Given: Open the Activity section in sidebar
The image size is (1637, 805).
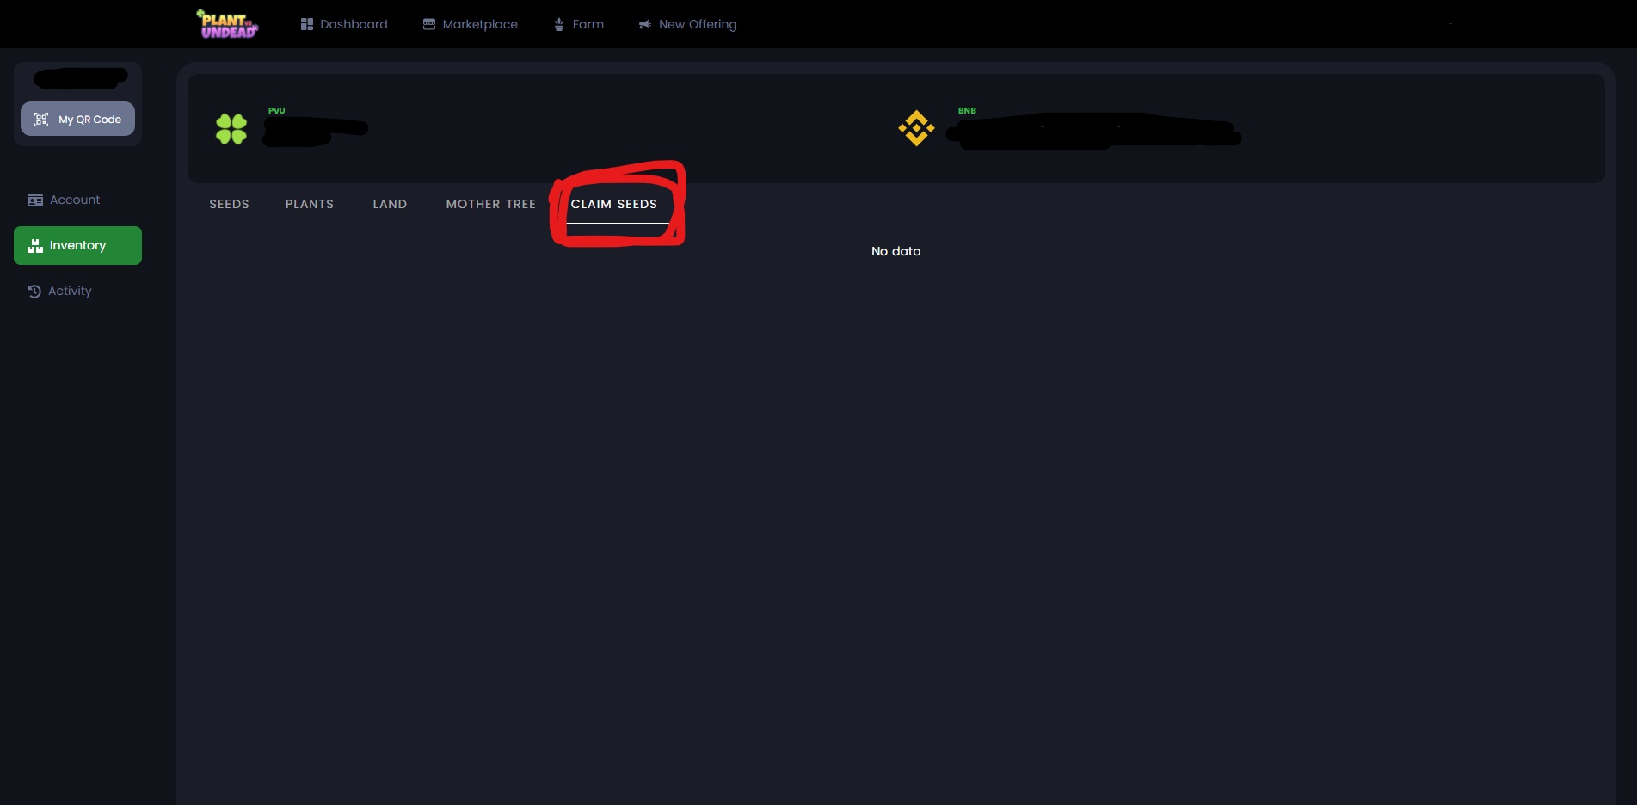Looking at the screenshot, I should click(x=59, y=291).
